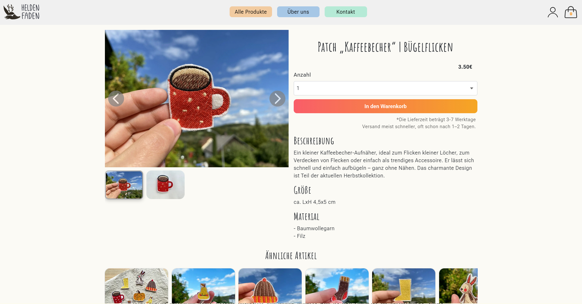This screenshot has width=582, height=304.
Task: Open the pear patch similar item
Action: 203,286
